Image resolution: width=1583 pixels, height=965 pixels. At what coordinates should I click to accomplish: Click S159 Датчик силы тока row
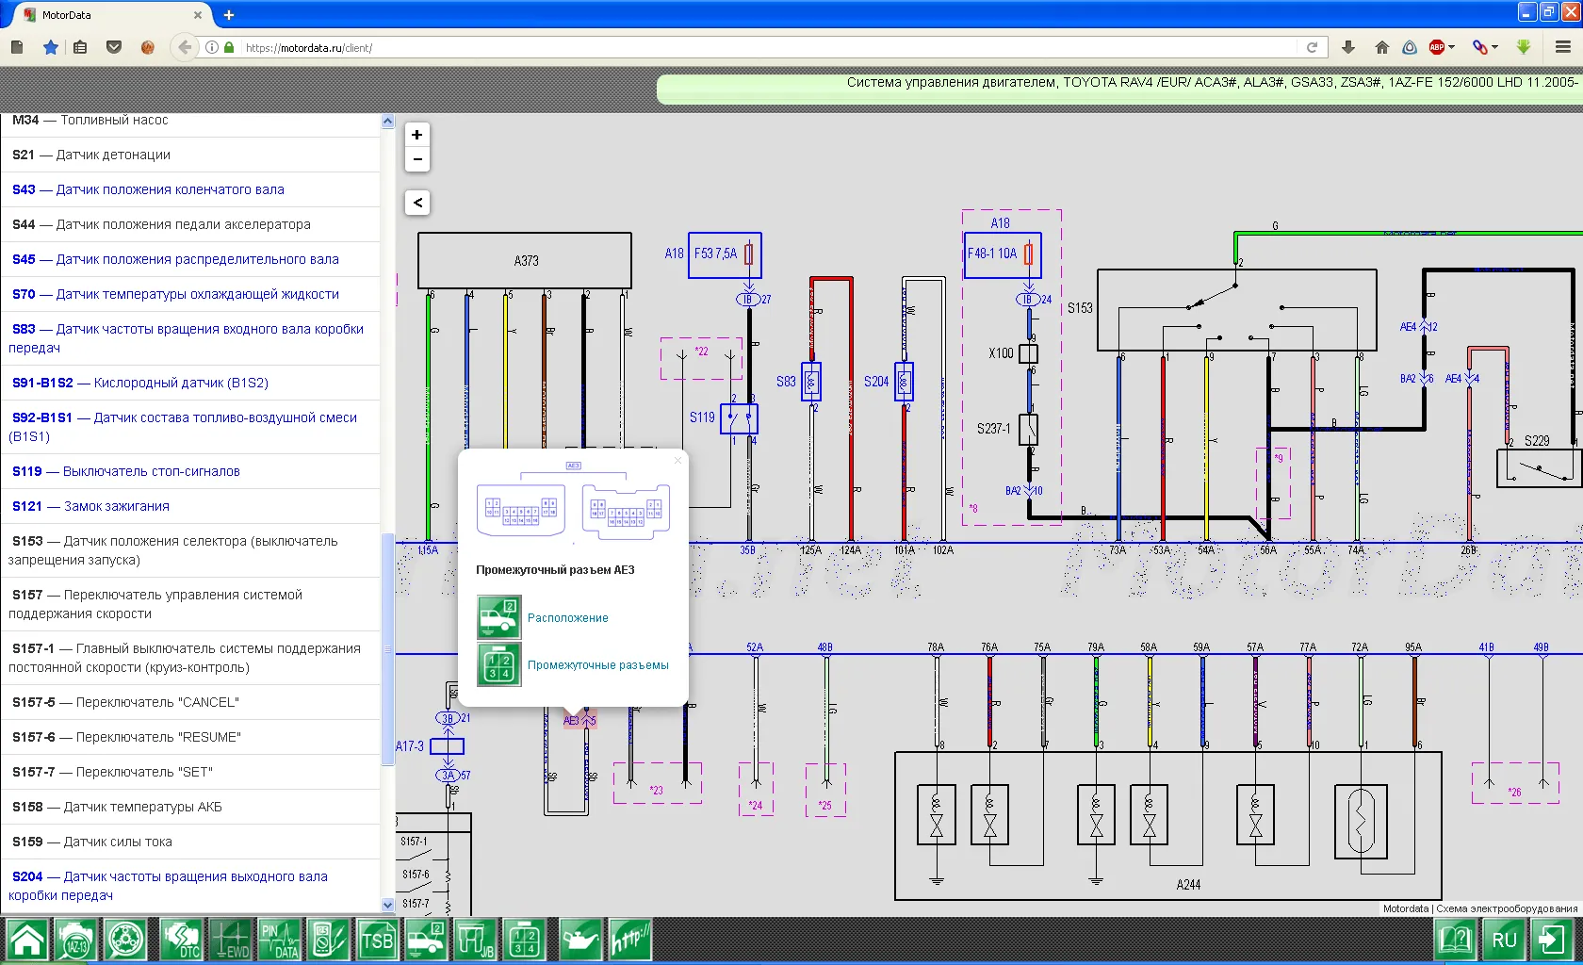190,842
